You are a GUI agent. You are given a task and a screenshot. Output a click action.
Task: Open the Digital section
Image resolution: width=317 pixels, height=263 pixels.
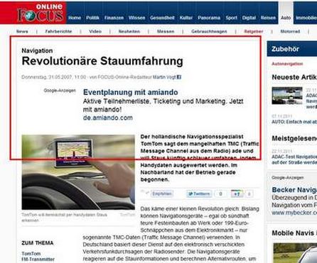(x=249, y=18)
